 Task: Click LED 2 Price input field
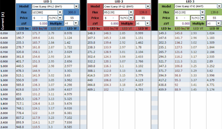coord(111,18)
